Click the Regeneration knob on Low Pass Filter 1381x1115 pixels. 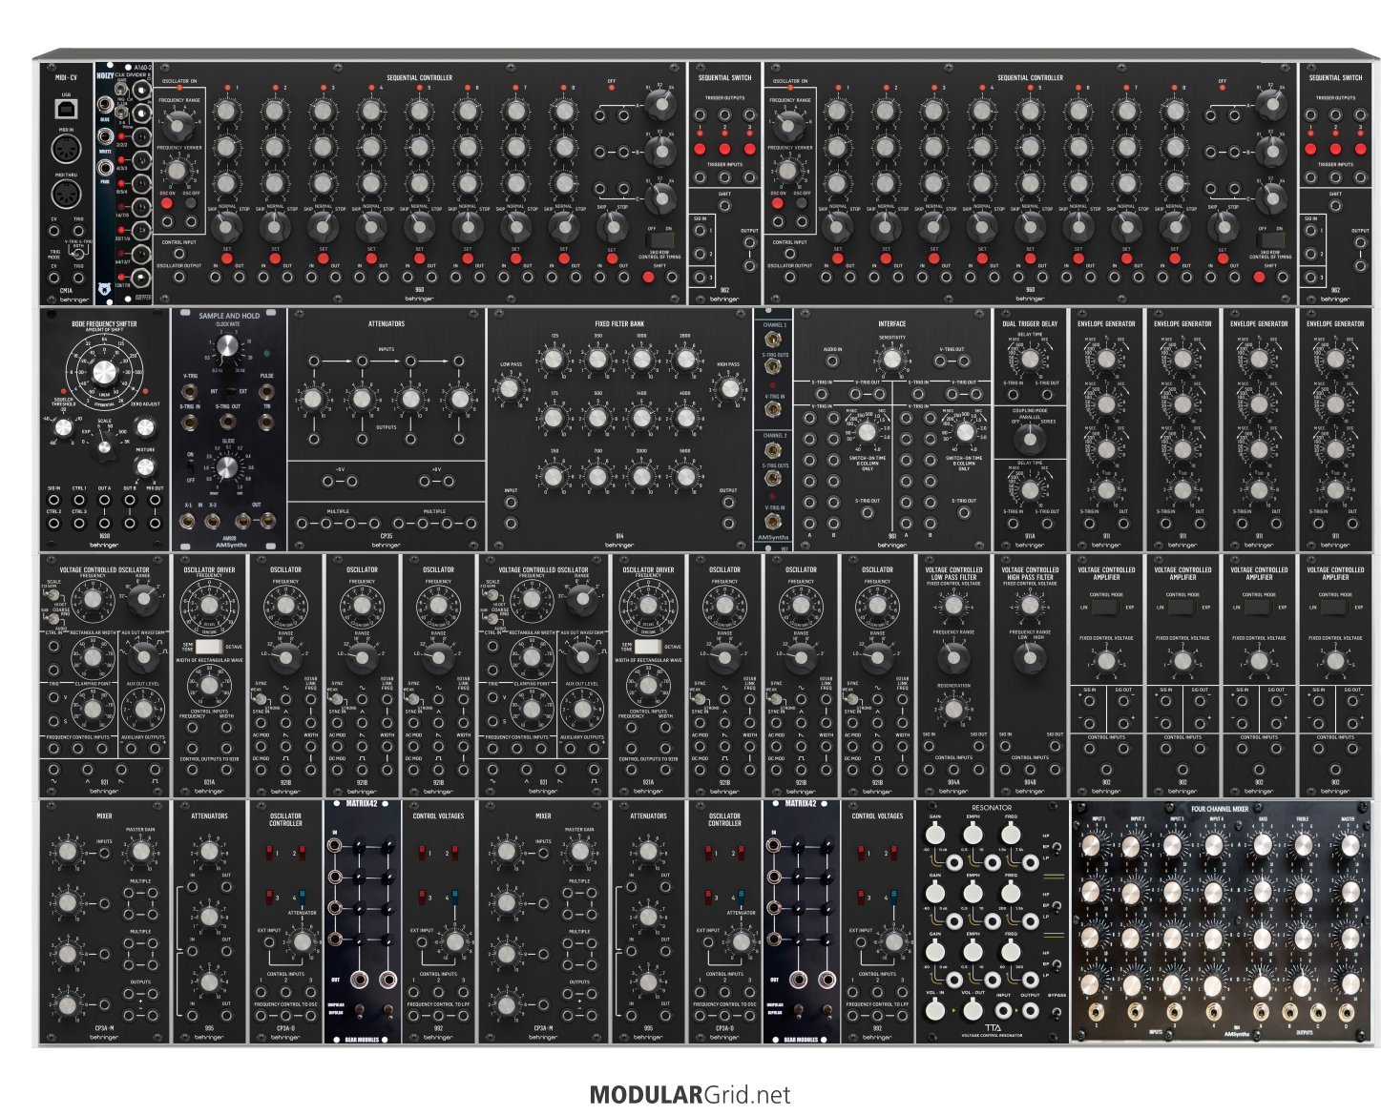pyautogui.click(x=953, y=708)
